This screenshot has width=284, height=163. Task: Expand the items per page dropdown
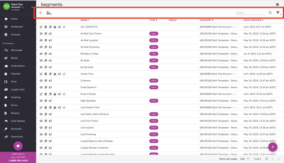(x=244, y=159)
